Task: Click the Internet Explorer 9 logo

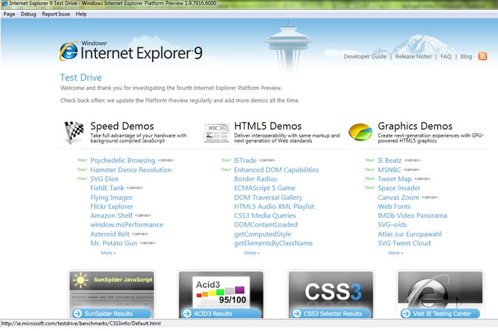Action: (131, 51)
